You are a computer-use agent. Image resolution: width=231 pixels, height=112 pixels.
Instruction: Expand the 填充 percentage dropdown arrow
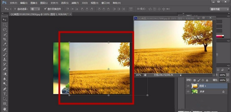click(x=227, y=80)
